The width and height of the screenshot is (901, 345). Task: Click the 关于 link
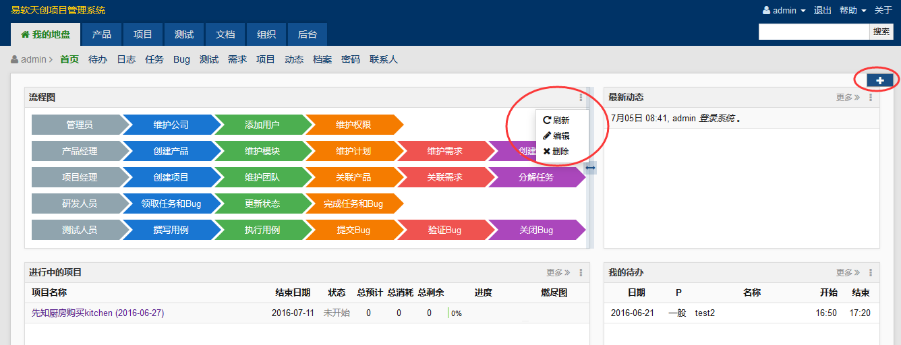point(883,10)
